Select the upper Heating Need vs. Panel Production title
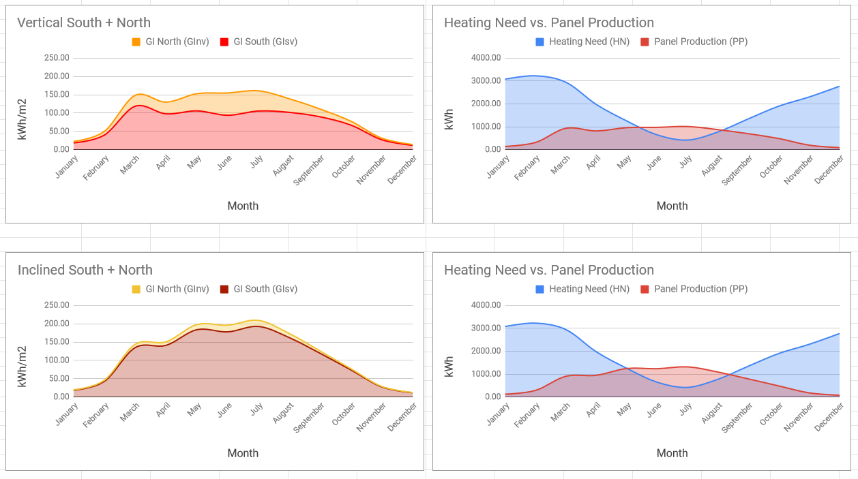The width and height of the screenshot is (858, 479). point(548,22)
